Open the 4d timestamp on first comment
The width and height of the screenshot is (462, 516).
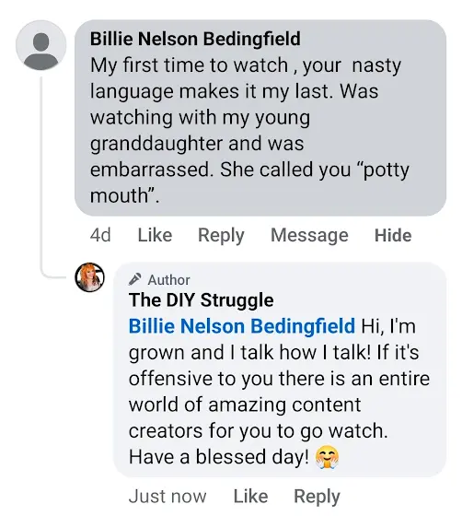[x=100, y=235]
